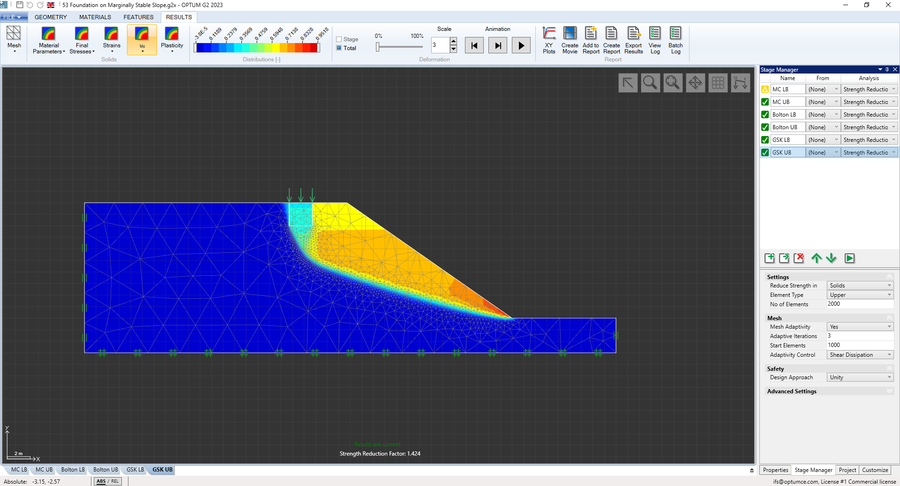Open the Project panel tab

click(x=847, y=470)
